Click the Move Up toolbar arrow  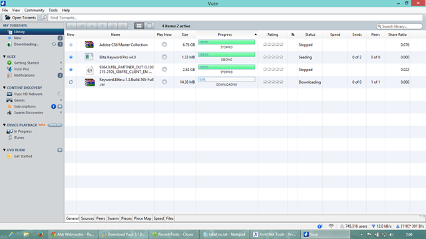[92, 26]
